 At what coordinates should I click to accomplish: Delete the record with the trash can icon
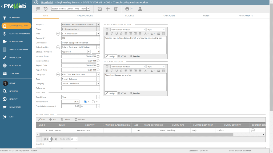pos(116,9)
